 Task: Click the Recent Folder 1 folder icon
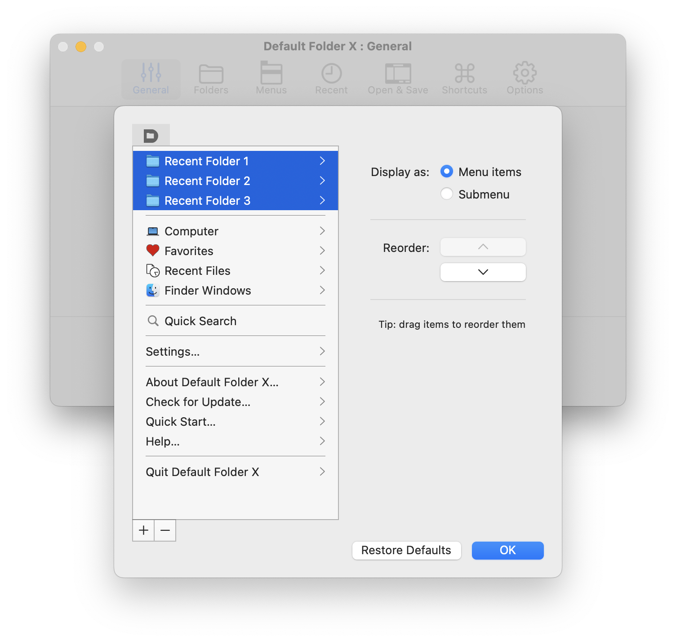tap(153, 161)
